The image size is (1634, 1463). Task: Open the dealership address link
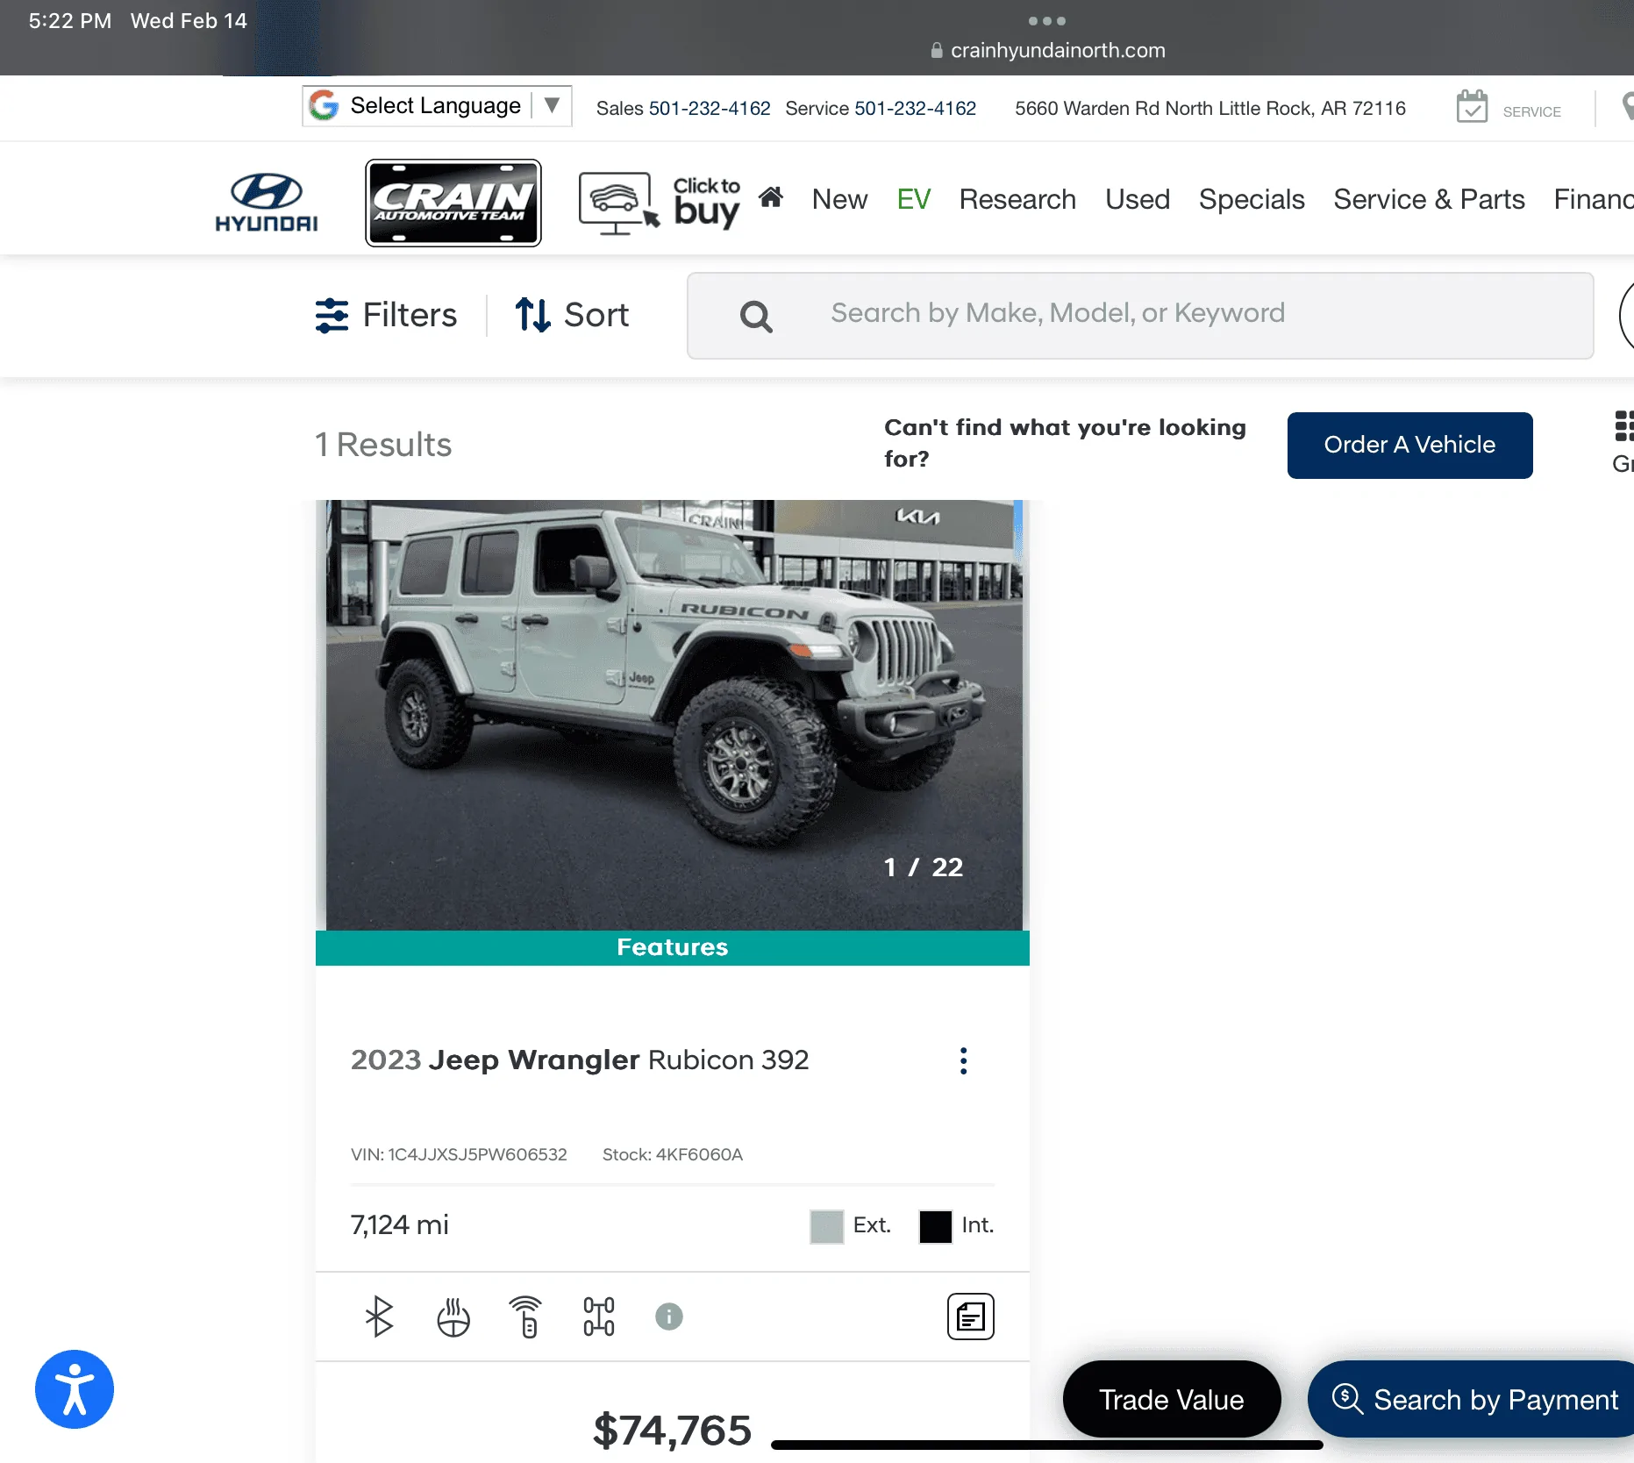[x=1210, y=108]
